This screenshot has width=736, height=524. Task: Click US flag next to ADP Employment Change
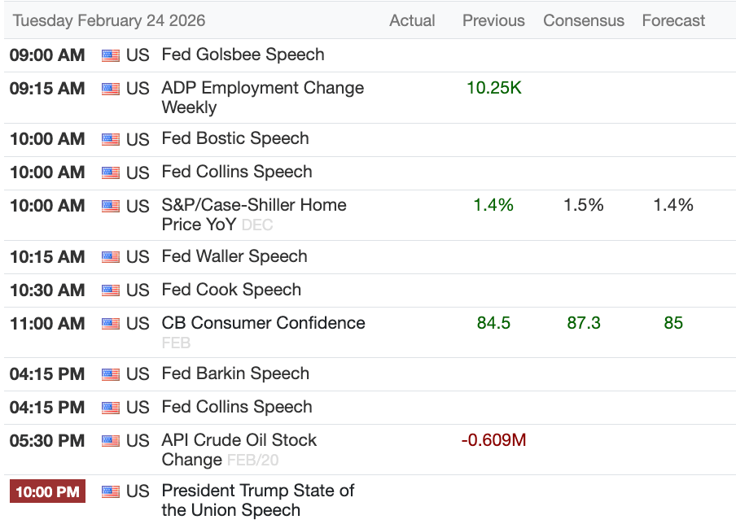click(111, 90)
